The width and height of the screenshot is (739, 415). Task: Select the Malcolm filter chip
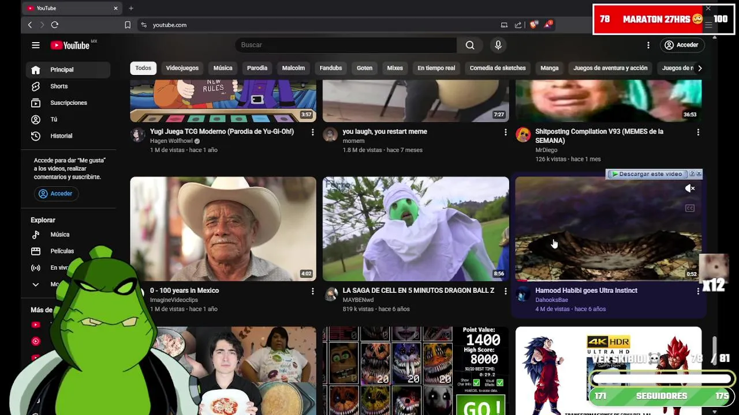point(293,68)
